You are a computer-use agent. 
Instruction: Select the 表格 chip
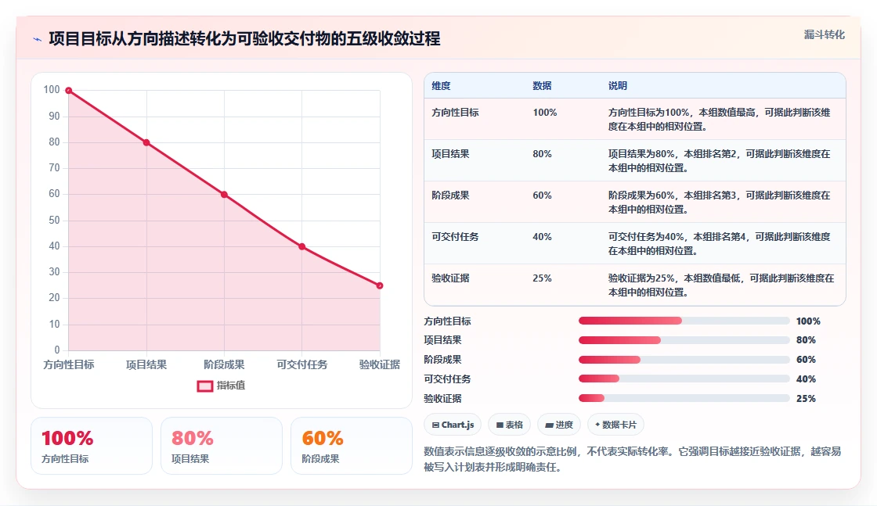click(x=509, y=425)
